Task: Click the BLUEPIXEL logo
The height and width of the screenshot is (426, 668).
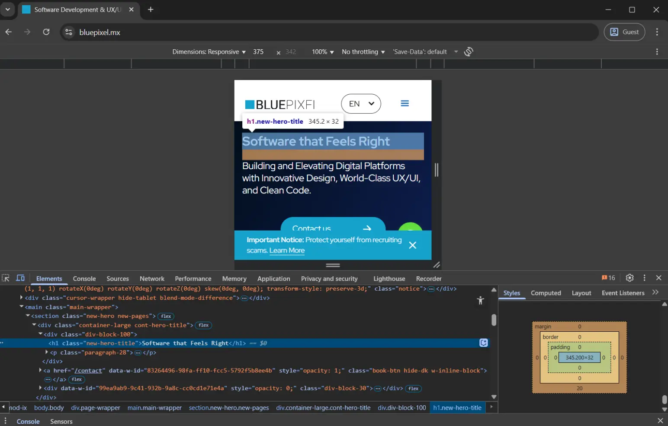Action: tap(280, 105)
